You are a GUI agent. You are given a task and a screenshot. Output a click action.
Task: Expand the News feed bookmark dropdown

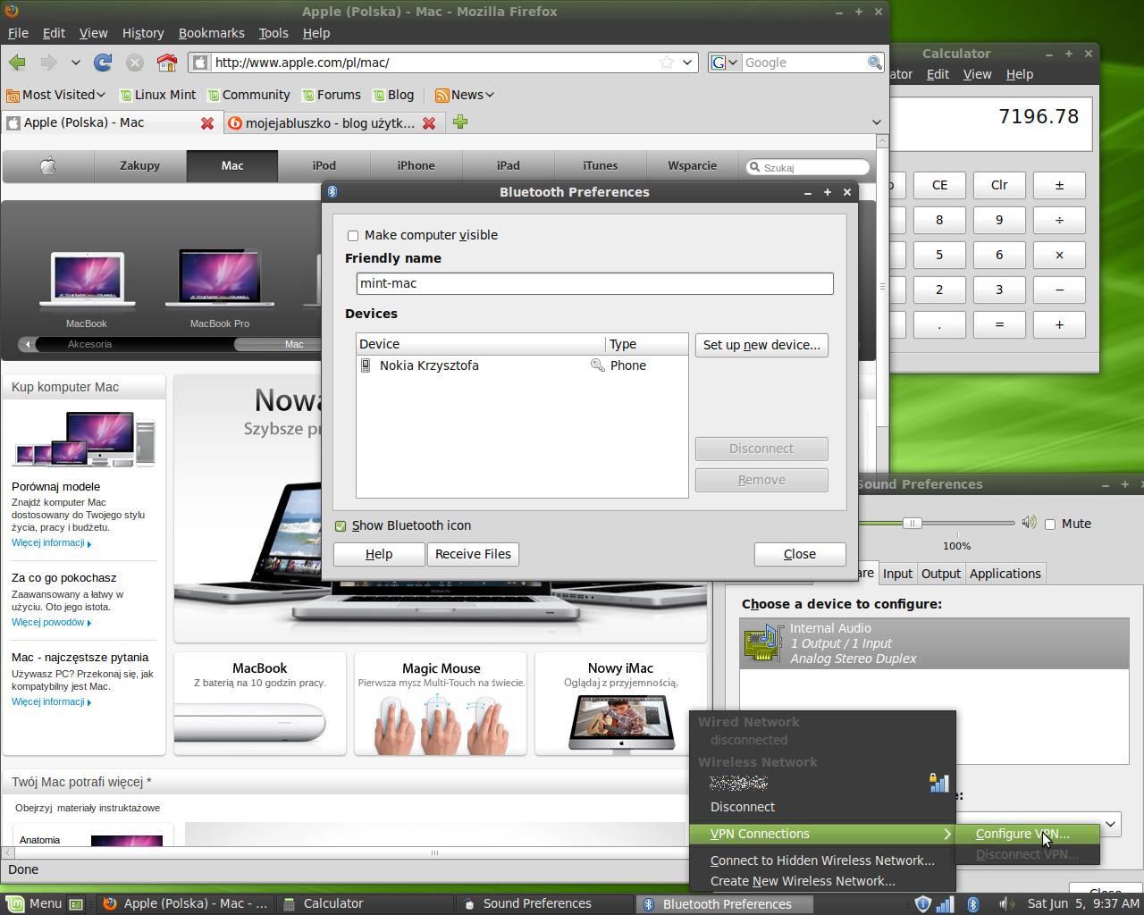point(465,95)
